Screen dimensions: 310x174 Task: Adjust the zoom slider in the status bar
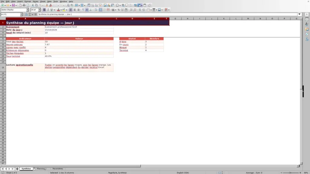290,172
